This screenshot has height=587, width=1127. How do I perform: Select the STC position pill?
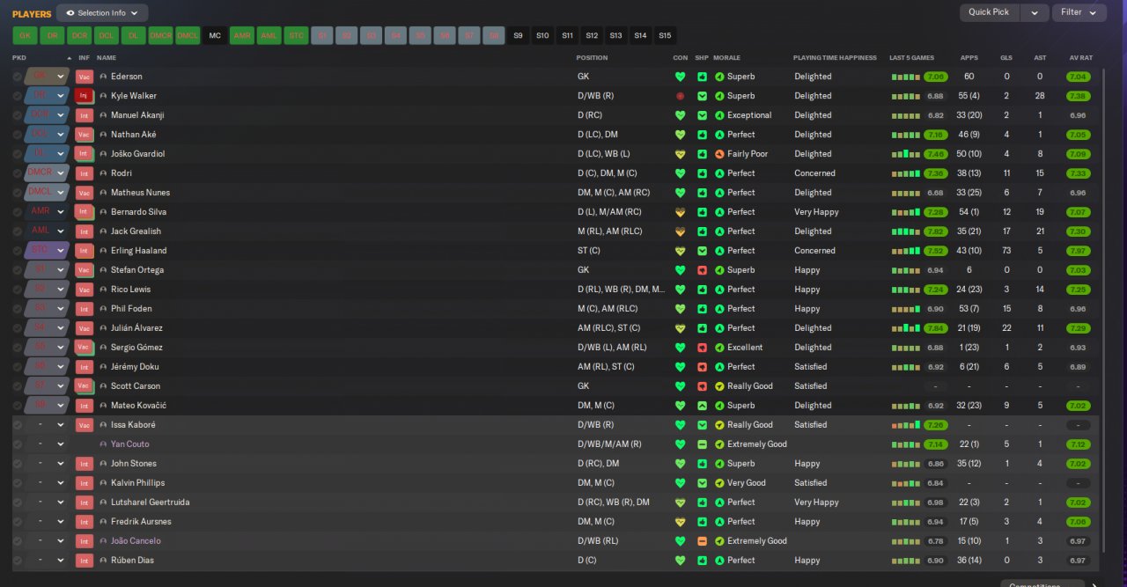(x=296, y=35)
